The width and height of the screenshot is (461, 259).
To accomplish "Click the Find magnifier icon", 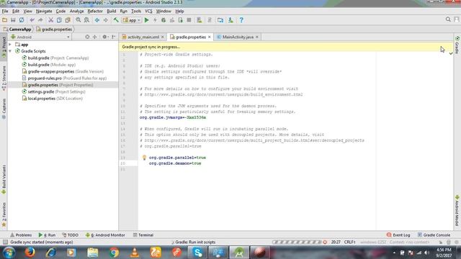I will click(79, 20).
